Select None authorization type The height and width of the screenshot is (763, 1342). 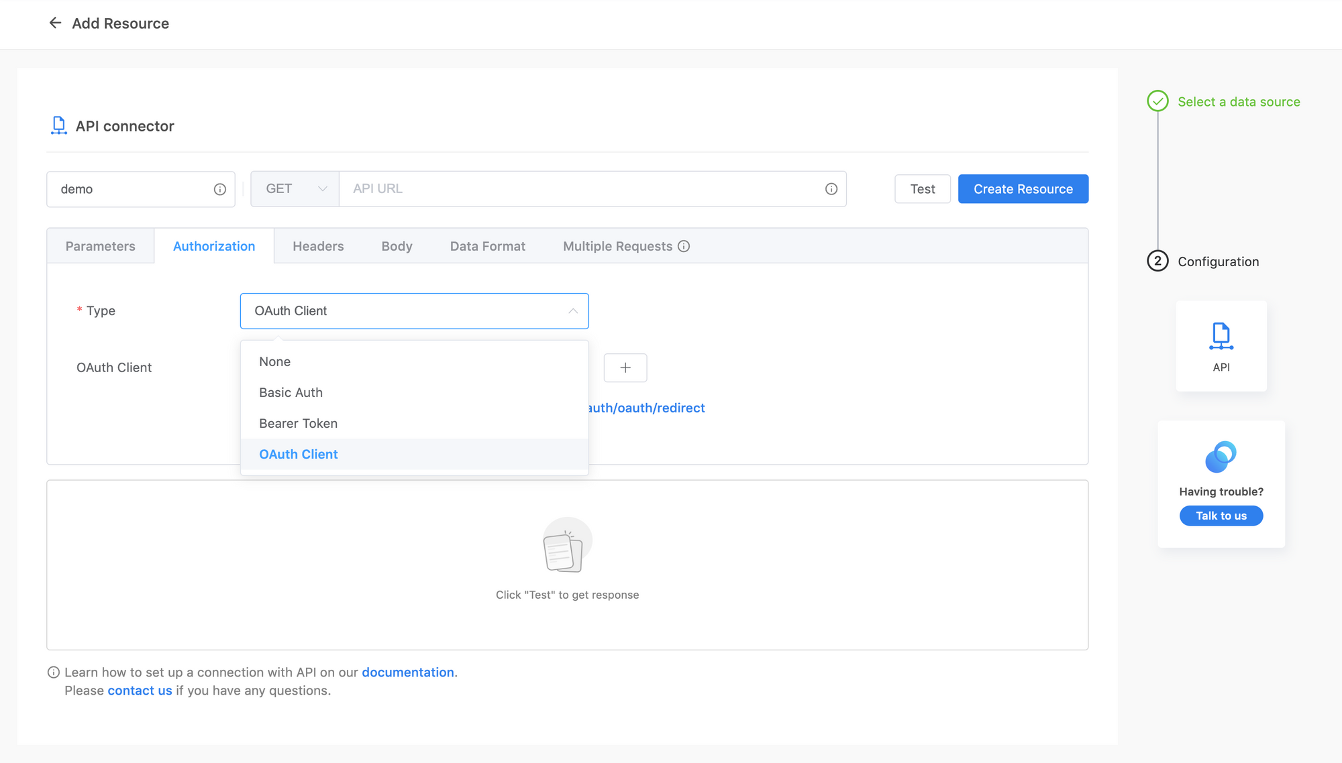click(x=274, y=361)
